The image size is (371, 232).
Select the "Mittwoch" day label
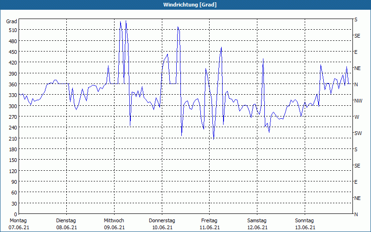coord(114,221)
